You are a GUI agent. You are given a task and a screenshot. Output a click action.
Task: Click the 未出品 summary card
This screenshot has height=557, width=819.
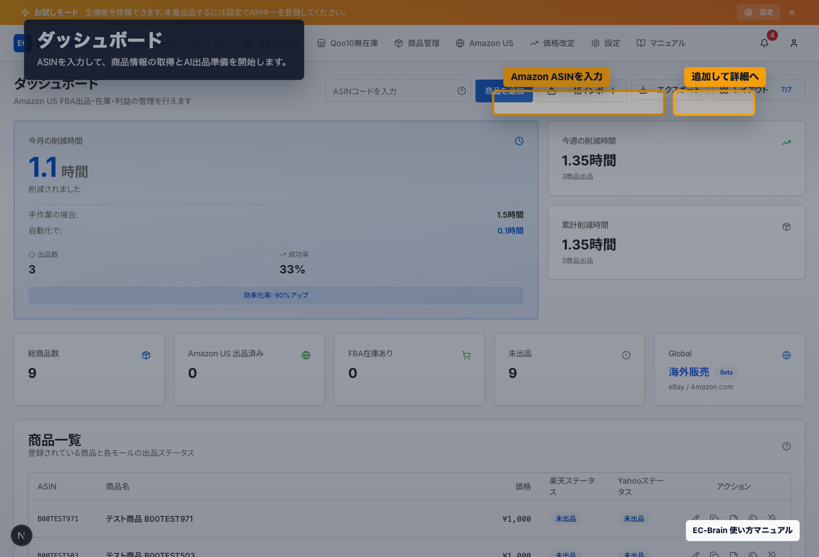pyautogui.click(x=569, y=369)
